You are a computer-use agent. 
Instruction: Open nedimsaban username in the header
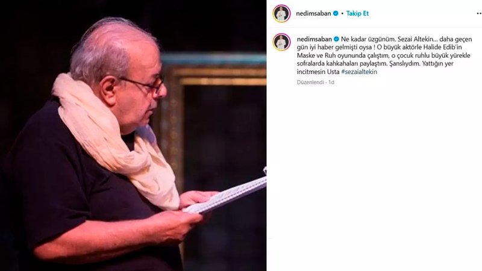click(313, 13)
